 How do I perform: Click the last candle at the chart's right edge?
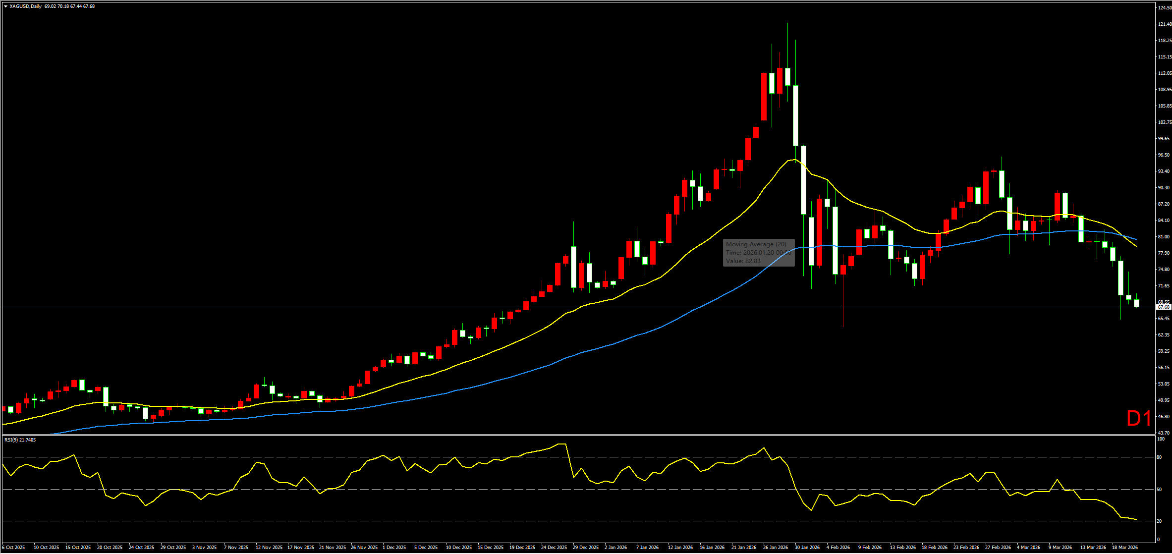1137,303
